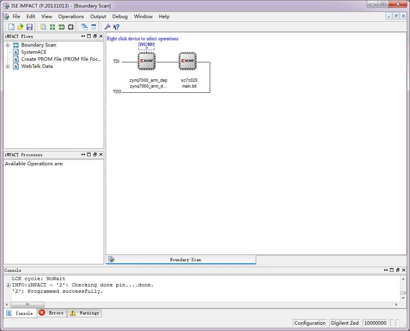Open the View menu
410x331 pixels.
tap(47, 17)
